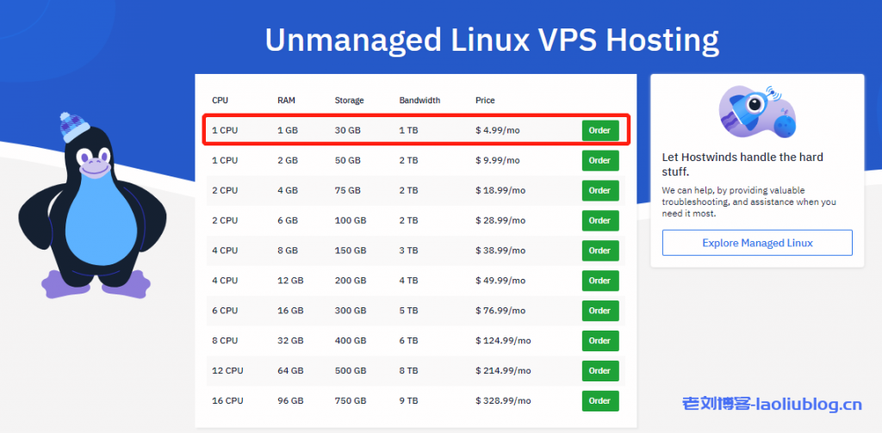
Task: Click the Unmanaged Linux VPS Hosting heading
Action: [x=491, y=40]
